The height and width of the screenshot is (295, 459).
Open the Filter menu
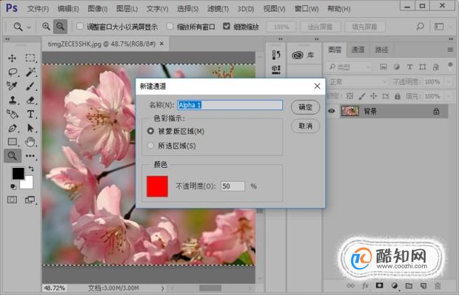[x=218, y=9]
